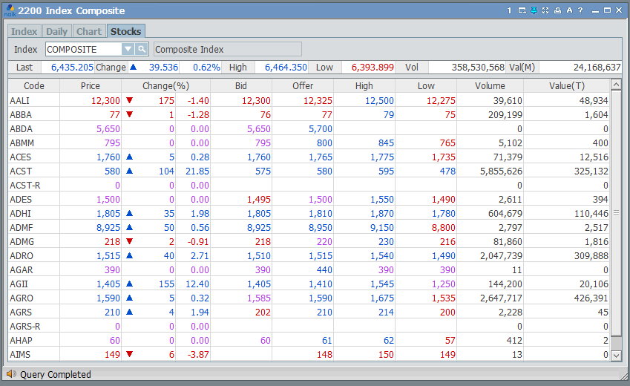Open the Daily tab
This screenshot has height=386, width=630.
pyautogui.click(x=56, y=31)
